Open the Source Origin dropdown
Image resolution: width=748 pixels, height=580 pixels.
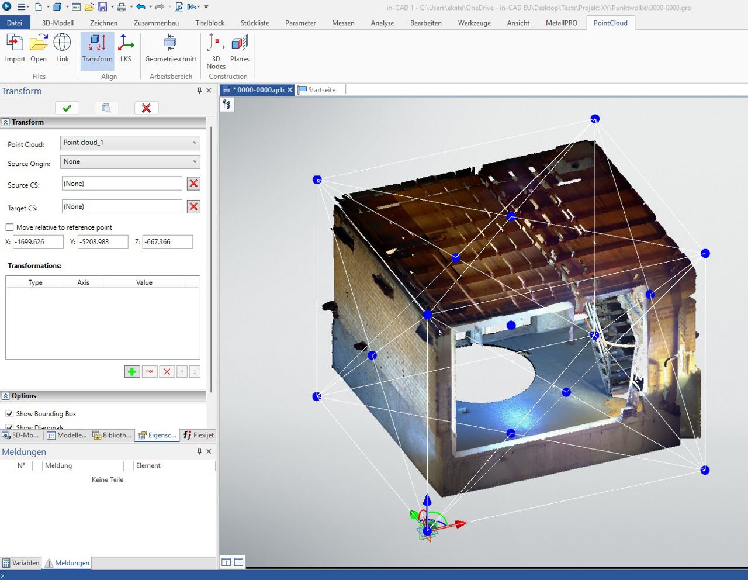tap(195, 161)
